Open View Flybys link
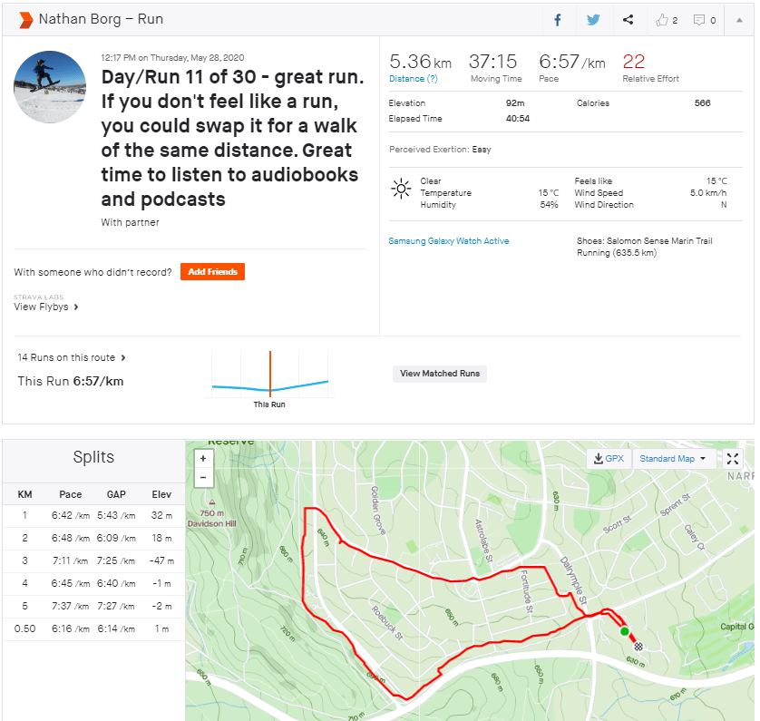760x721 pixels. (x=46, y=307)
